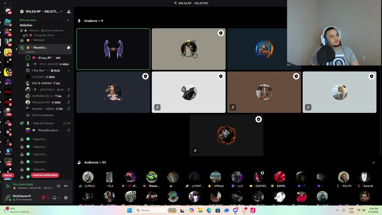Select the Sala de Espera voice channel
Viewport: 382px width, 215px height.
[x=46, y=123]
